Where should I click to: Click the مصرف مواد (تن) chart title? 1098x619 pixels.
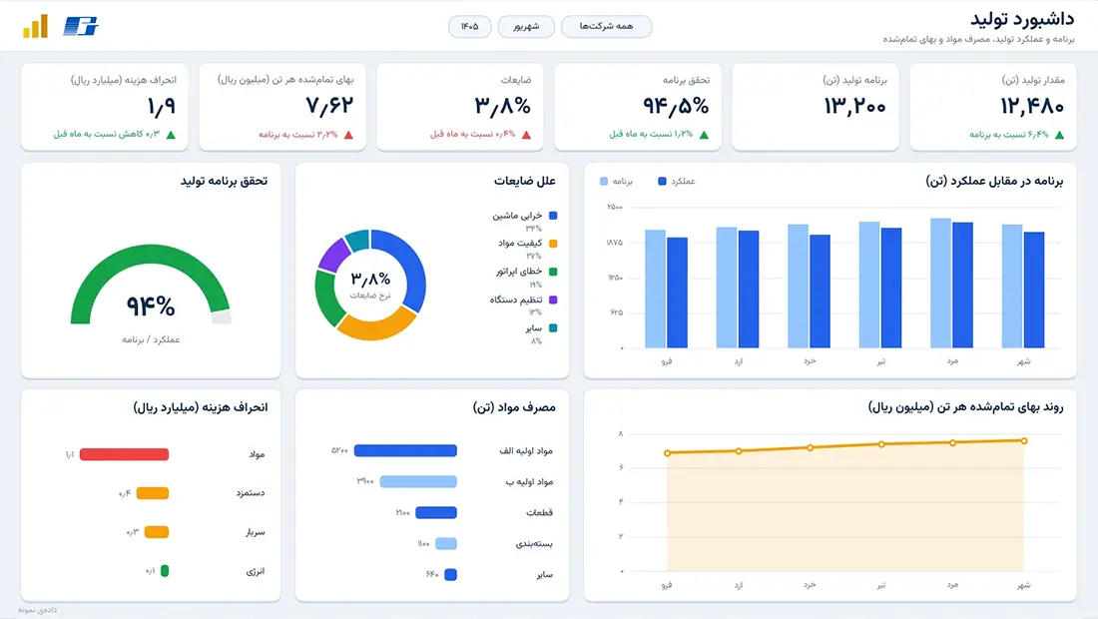[x=514, y=406]
